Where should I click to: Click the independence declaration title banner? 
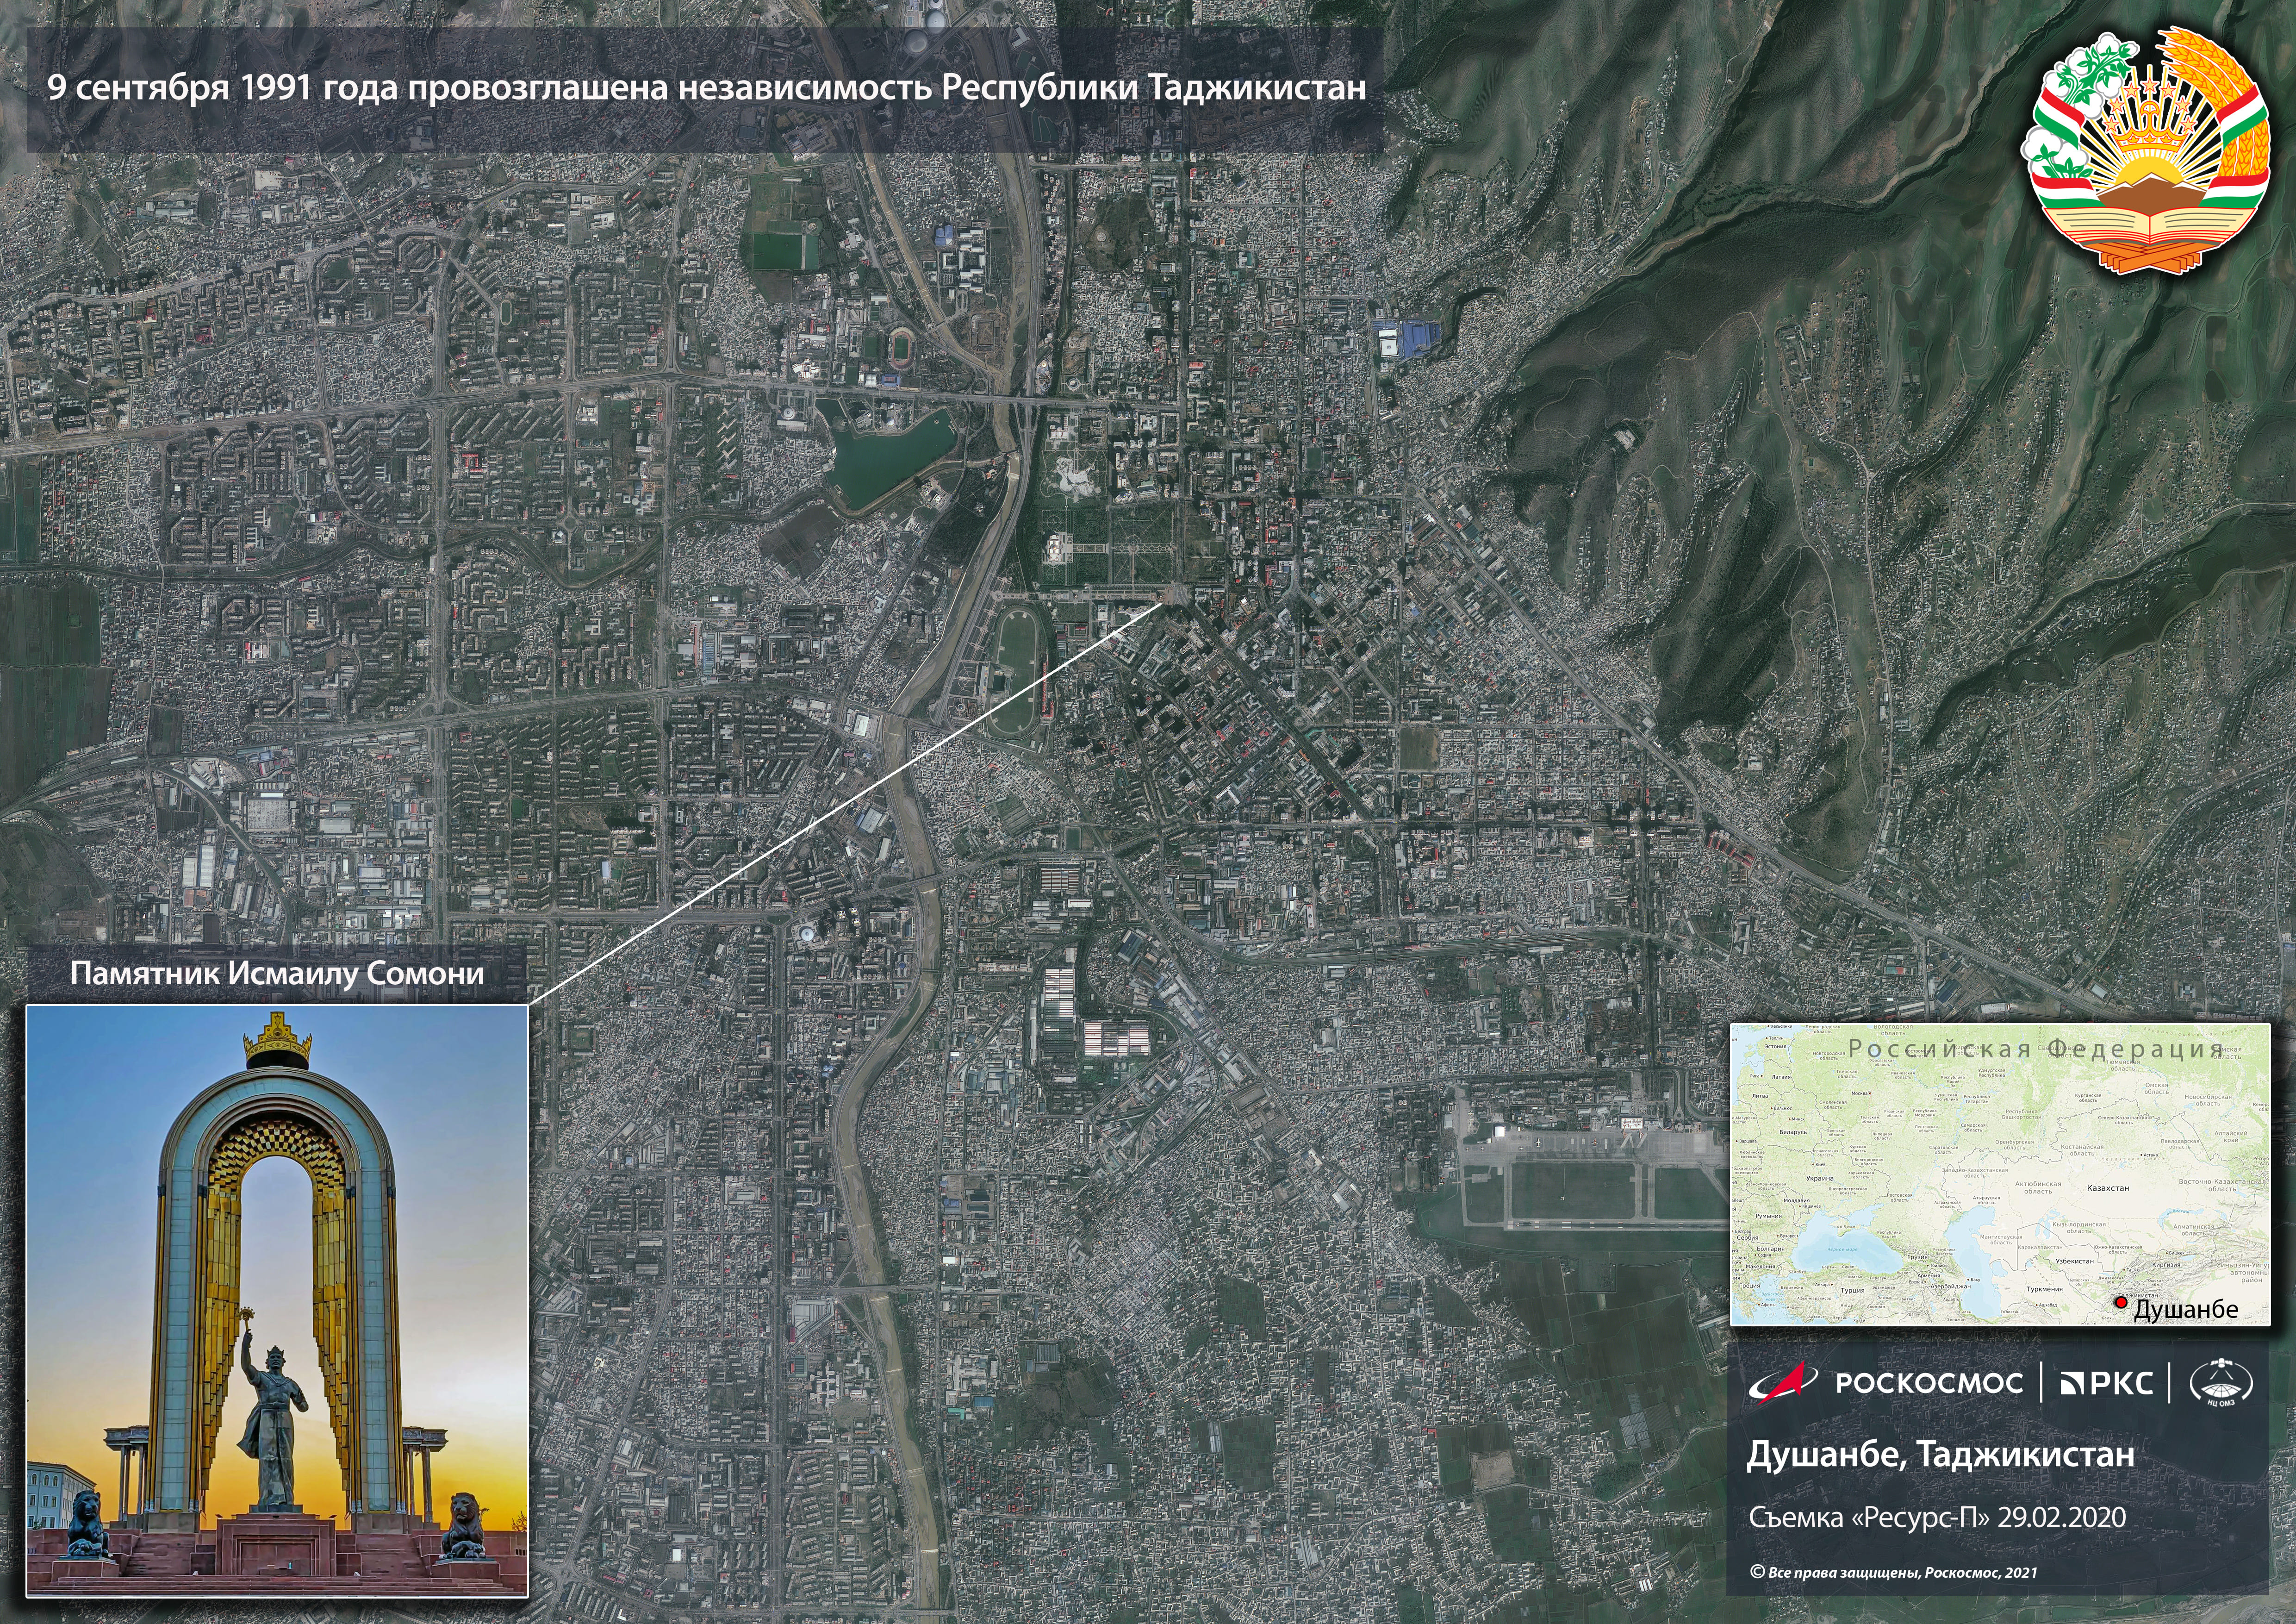pos(705,89)
